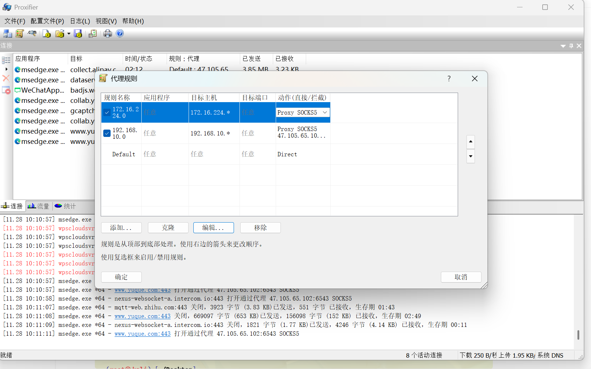Click the 规则名称 column header
Screen dimensions: 591x369
tap(121, 98)
